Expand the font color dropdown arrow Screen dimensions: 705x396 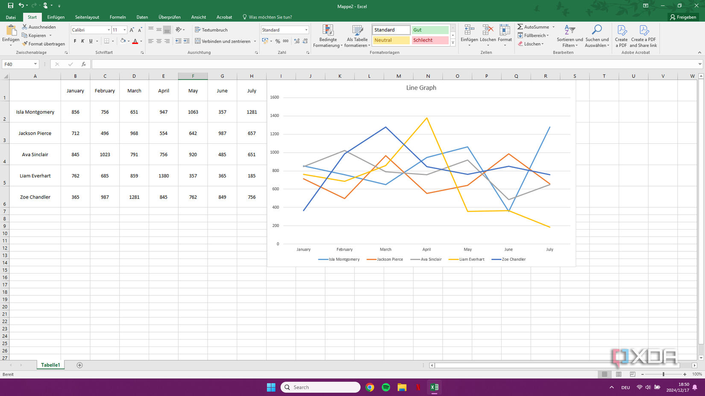coord(141,41)
